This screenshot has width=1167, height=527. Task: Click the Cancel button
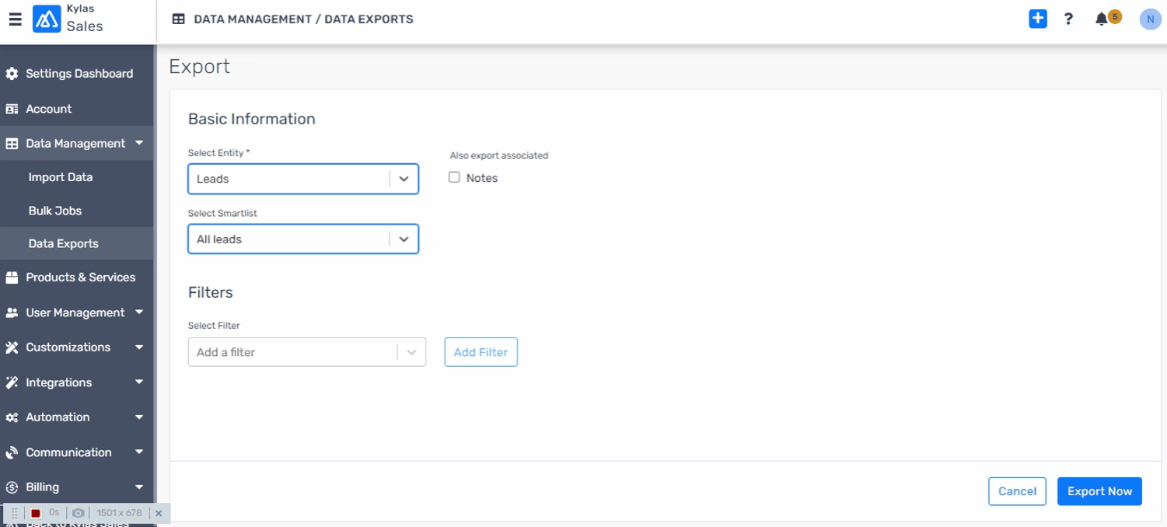point(1016,491)
